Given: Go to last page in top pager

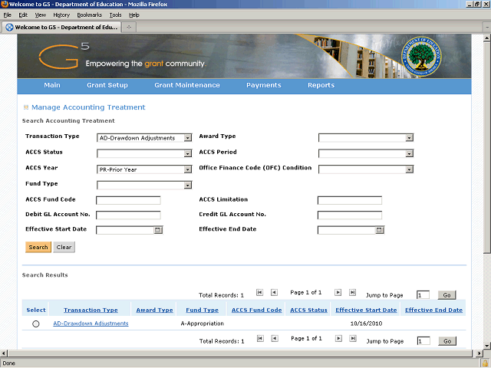Looking at the screenshot, I should tap(353, 292).
